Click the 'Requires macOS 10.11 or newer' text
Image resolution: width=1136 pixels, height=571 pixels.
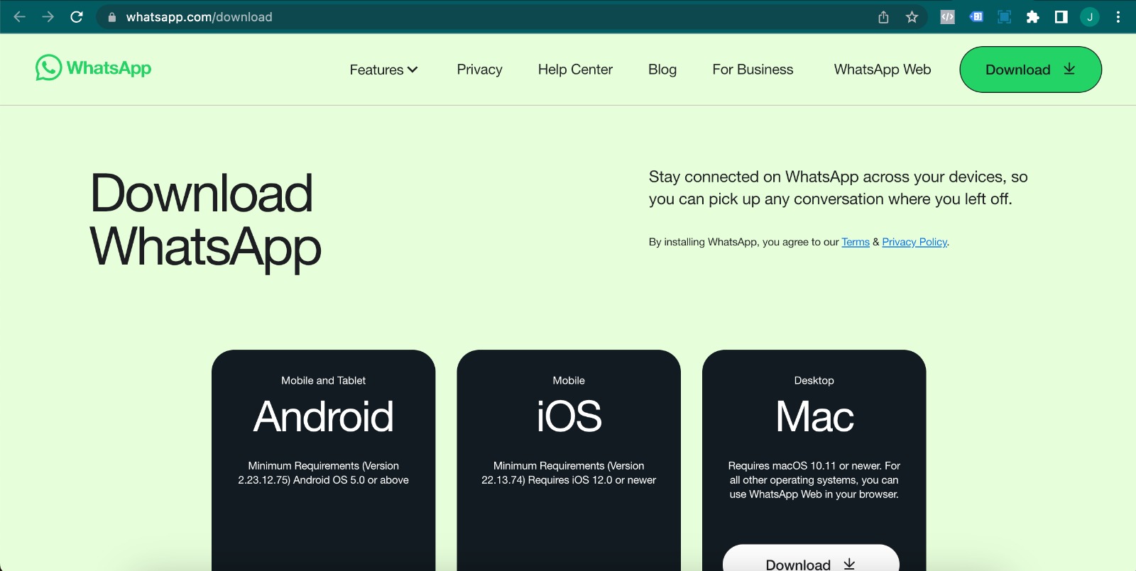pos(814,480)
